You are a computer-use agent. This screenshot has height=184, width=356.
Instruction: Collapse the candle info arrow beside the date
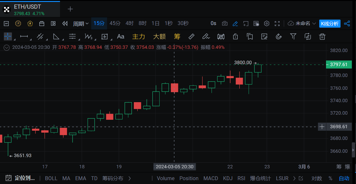6,47
